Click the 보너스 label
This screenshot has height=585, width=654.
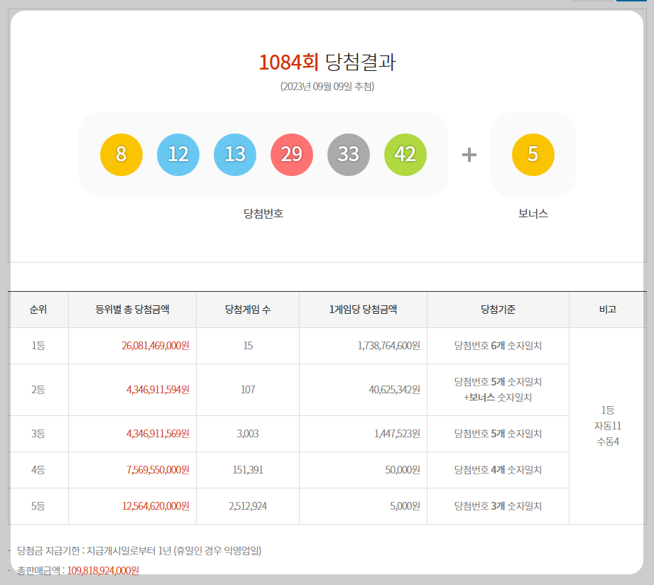coord(533,214)
